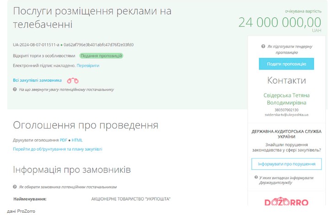Screen dimensions: 334x215
Task: Download the announcement as PDF
Action: (x=64, y=140)
